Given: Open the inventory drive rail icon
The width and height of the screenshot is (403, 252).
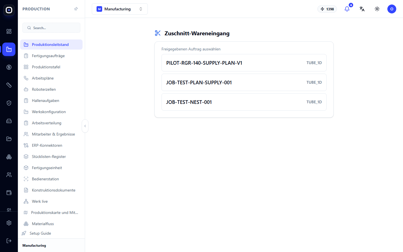Looking at the screenshot, I should pyautogui.click(x=9, y=121).
